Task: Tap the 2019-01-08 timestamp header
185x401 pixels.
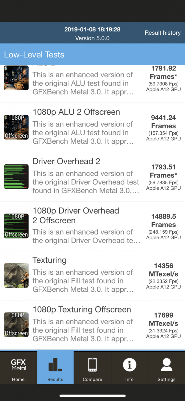Action: pos(93,29)
